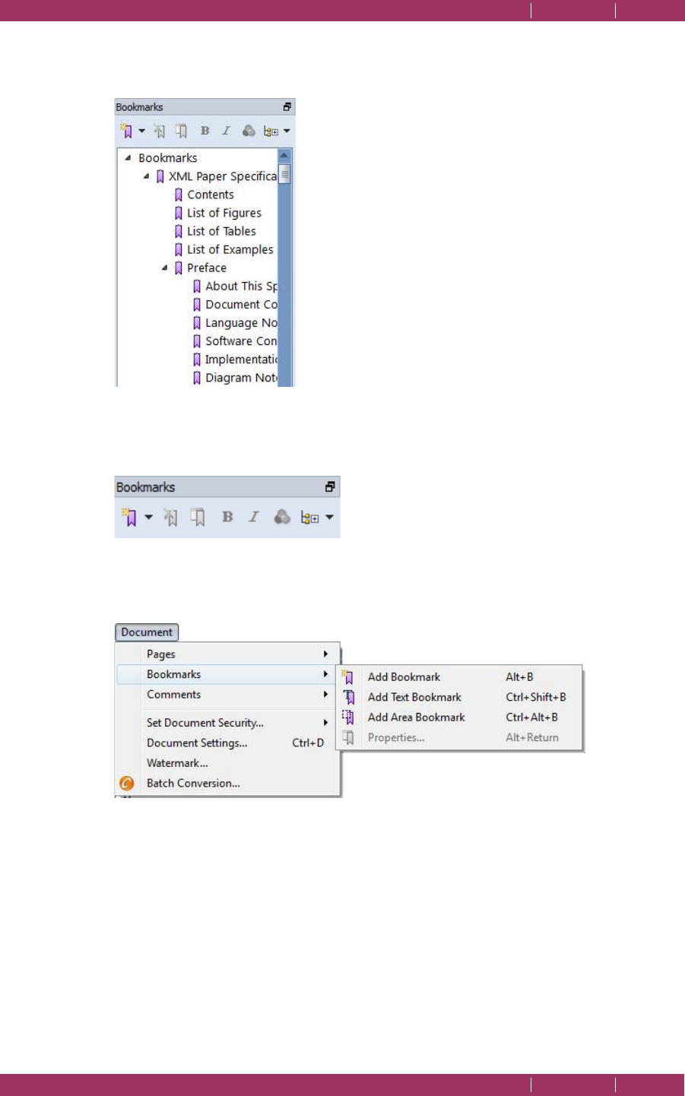Screen dimensions: 685x1096
Task: Select the List of Examples bookmark
Action: 230,249
